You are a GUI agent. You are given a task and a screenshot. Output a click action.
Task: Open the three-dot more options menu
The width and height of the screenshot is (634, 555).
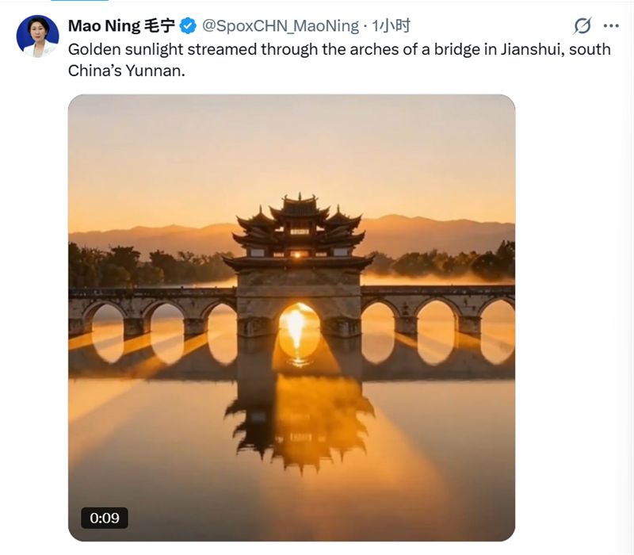[x=611, y=26]
